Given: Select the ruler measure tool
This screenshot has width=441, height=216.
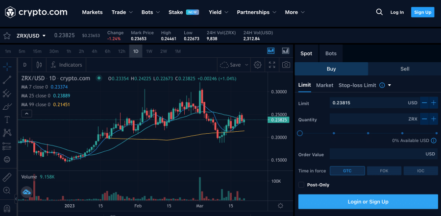Looking at the screenshot, I should pos(7,177).
